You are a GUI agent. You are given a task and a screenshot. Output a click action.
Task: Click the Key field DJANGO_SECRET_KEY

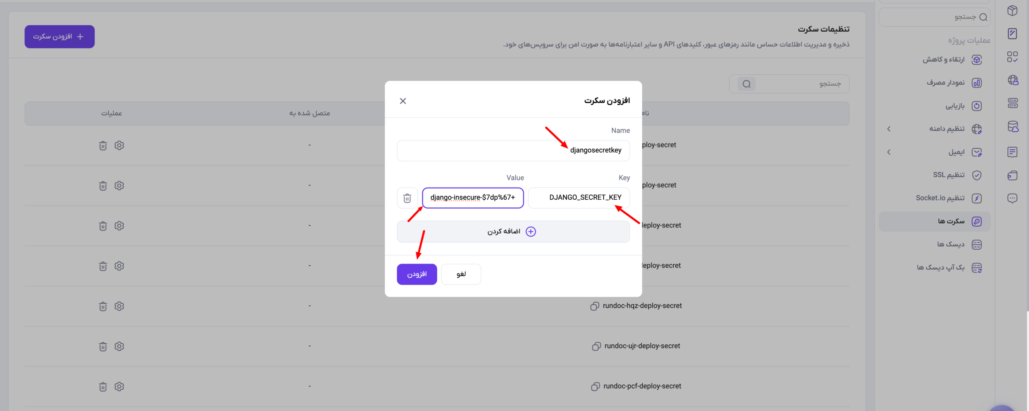tap(579, 198)
